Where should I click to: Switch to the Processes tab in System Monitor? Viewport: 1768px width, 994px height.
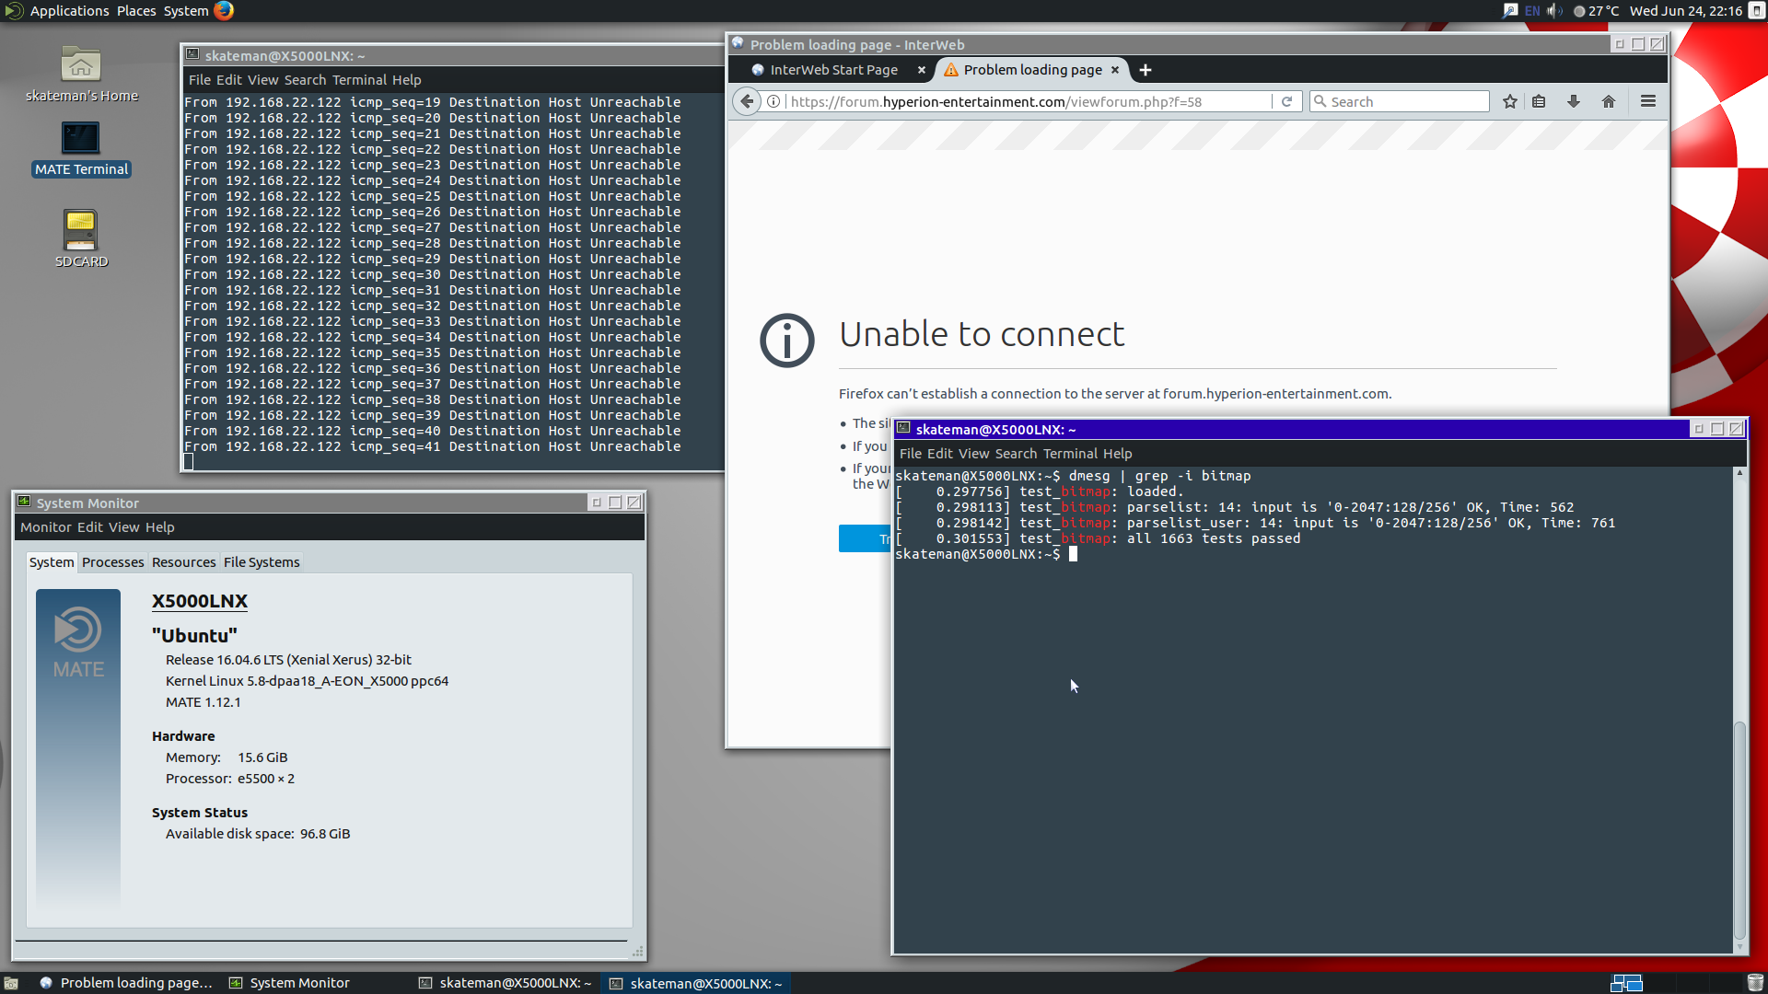tap(112, 562)
